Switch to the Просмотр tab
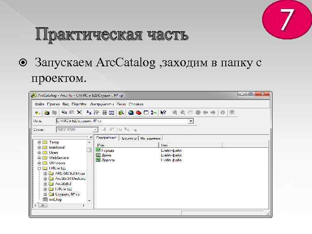Viewport: 312px width, 234px height. click(x=129, y=138)
